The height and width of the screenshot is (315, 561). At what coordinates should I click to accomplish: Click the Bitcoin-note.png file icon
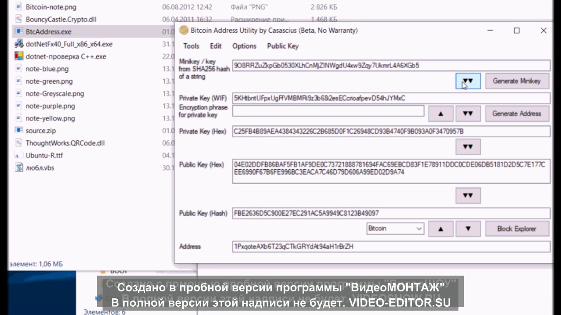pyautogui.click(x=19, y=7)
